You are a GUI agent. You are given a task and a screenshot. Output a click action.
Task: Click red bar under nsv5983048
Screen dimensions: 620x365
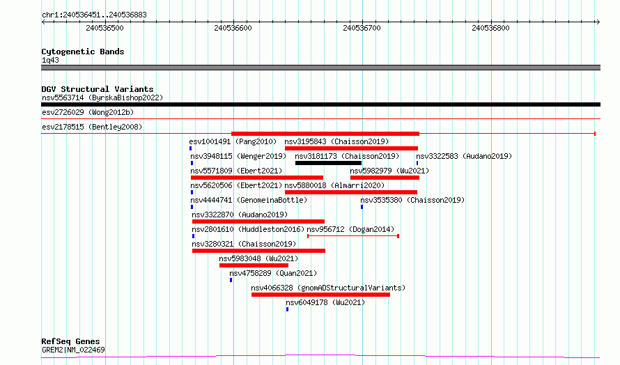tap(254, 265)
